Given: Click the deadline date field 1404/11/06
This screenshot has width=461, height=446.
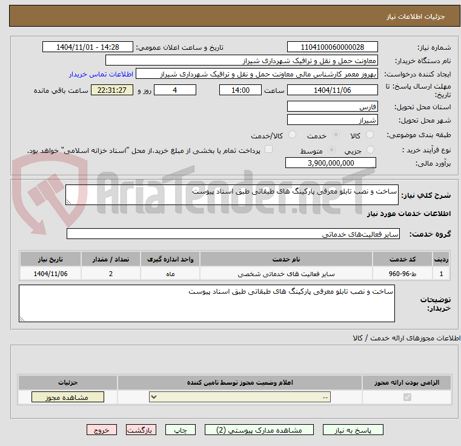Looking at the screenshot, I should 332,90.
